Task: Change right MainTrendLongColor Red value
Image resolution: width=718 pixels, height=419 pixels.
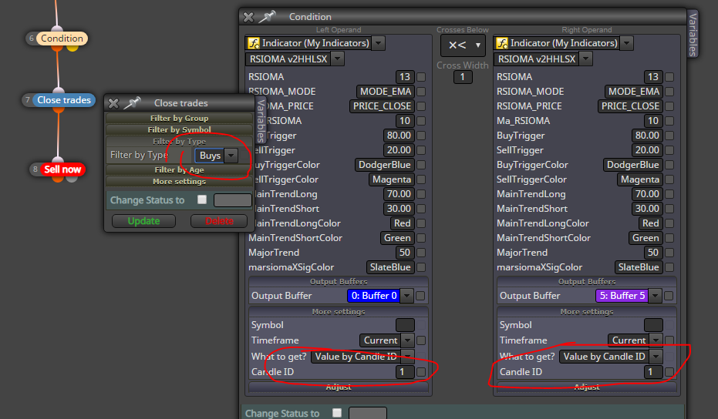Action: click(650, 223)
